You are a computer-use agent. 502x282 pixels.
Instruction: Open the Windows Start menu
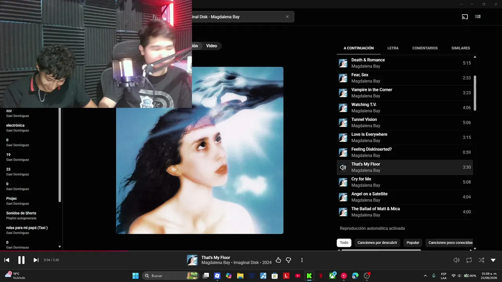point(135,276)
